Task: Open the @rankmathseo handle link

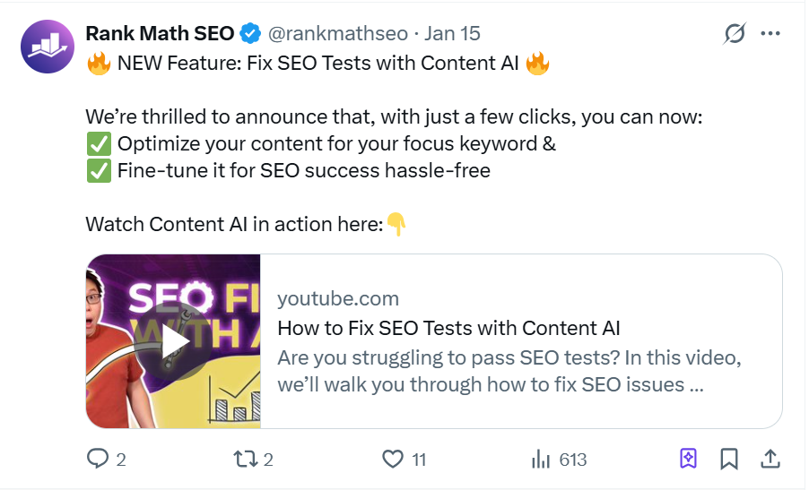Action: [338, 33]
